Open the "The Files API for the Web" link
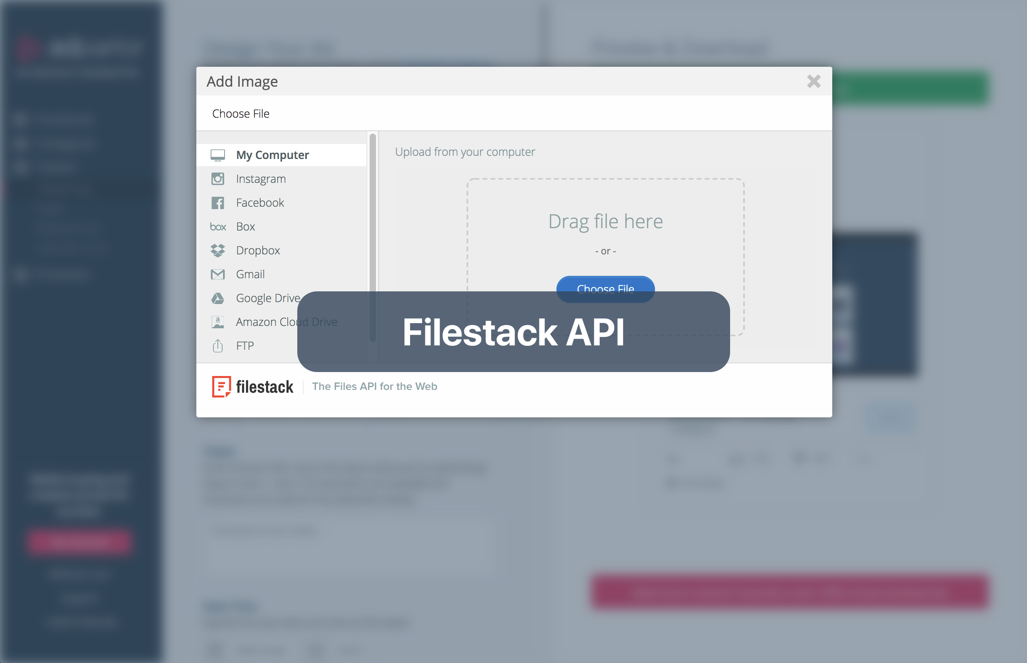The width and height of the screenshot is (1027, 663). [374, 386]
